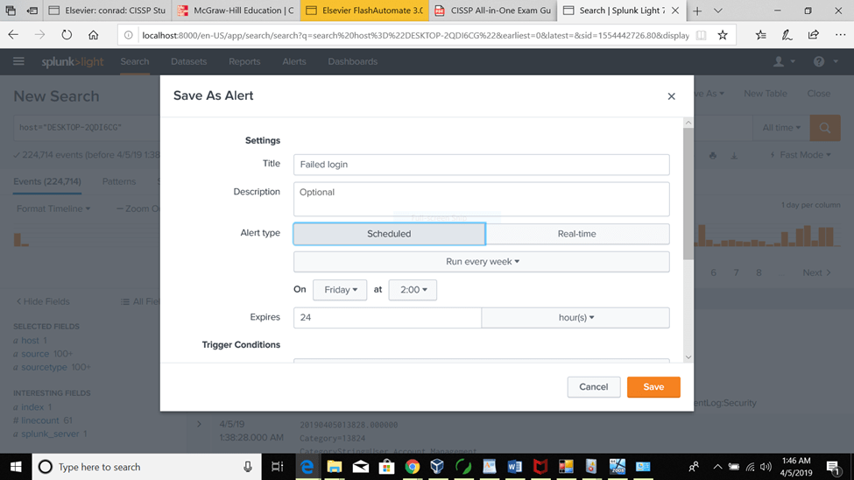Open a new browser tab

click(x=697, y=11)
